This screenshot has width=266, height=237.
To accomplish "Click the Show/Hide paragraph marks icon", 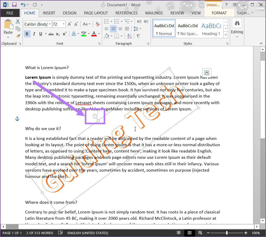I will click(x=138, y=36).
